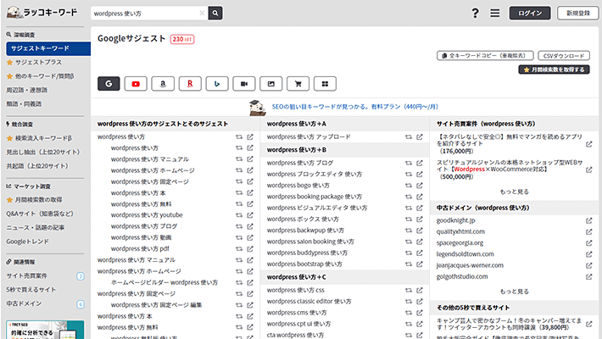Select the Bing suggest source icon
This screenshot has height=339, width=602.
click(217, 84)
